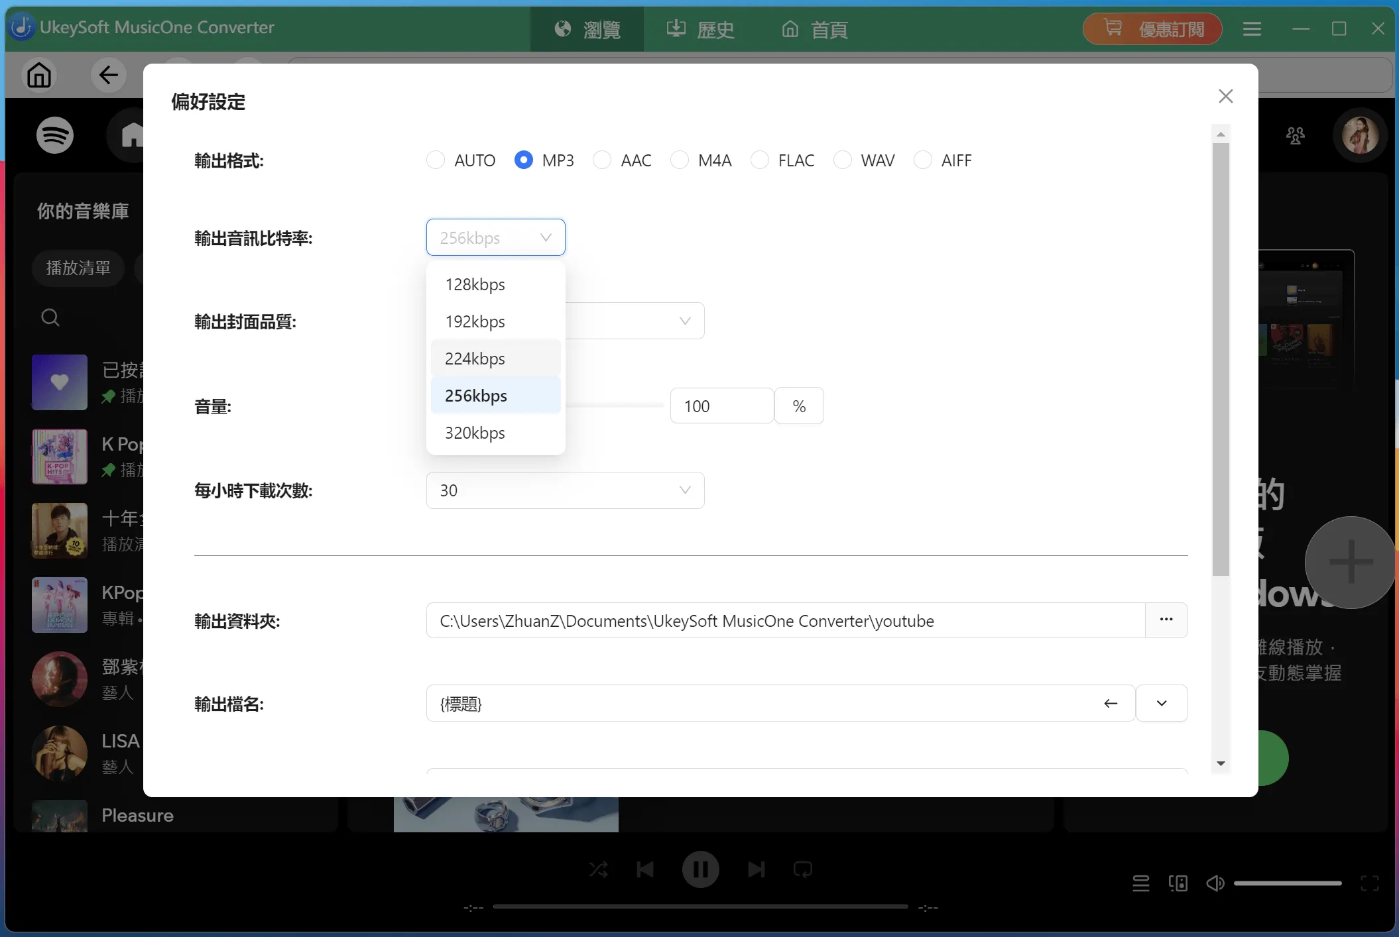Collapse the 256kbps bitrate dropdown
Viewport: 1399px width, 937px height.
point(495,237)
